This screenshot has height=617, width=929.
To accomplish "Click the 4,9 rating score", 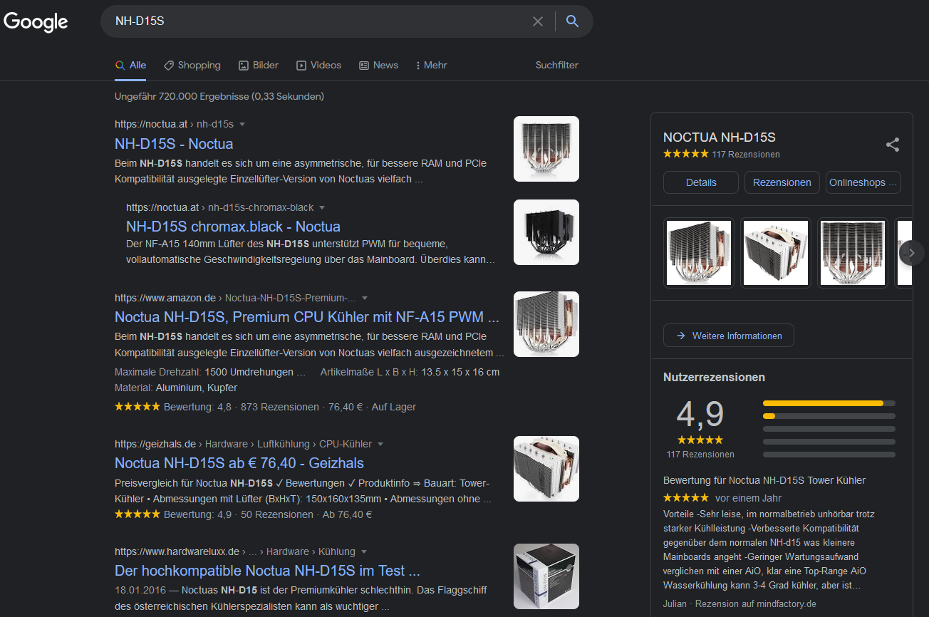I will [x=700, y=414].
